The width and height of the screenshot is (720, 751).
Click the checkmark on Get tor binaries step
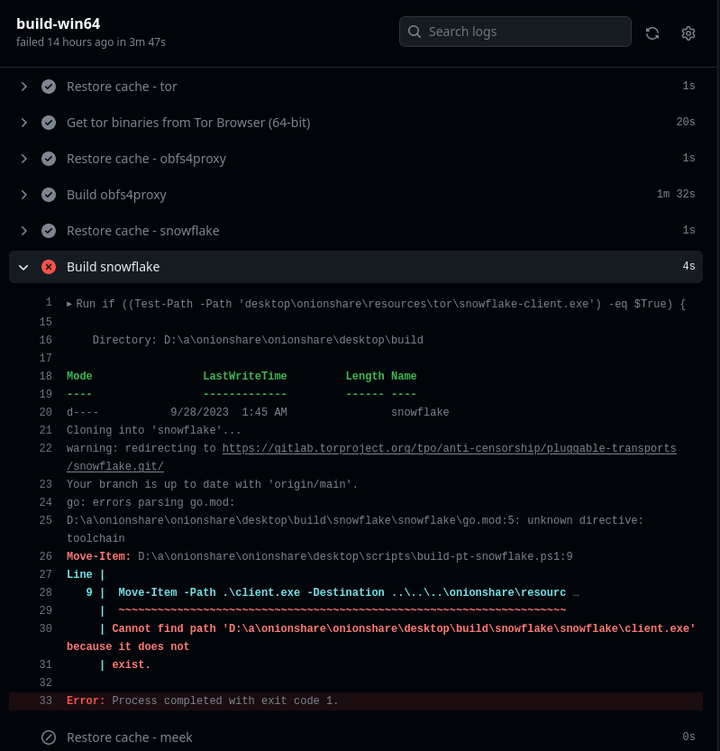click(49, 122)
